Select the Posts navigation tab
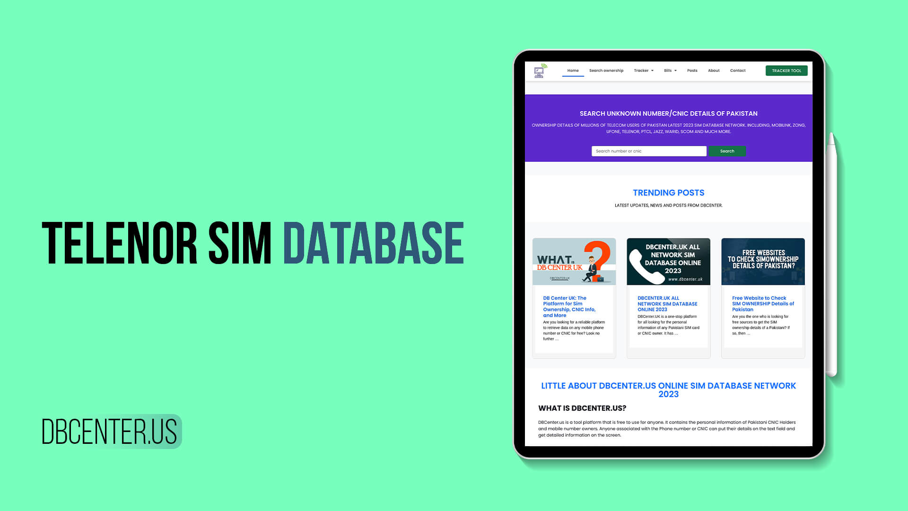The width and height of the screenshot is (908, 511). [691, 70]
